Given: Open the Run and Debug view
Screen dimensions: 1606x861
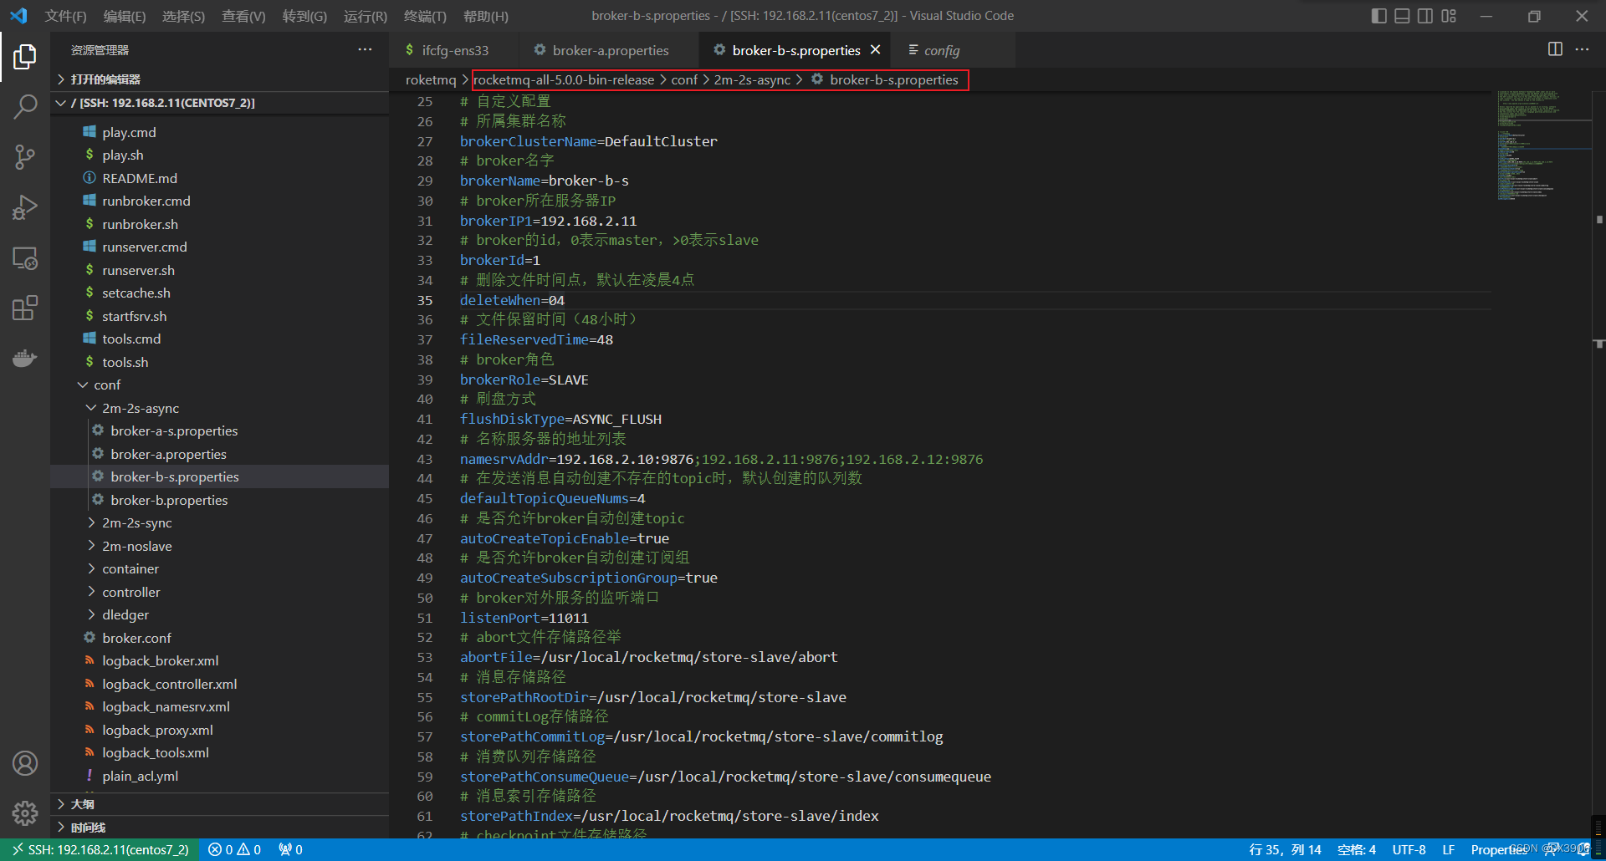Looking at the screenshot, I should click(25, 207).
